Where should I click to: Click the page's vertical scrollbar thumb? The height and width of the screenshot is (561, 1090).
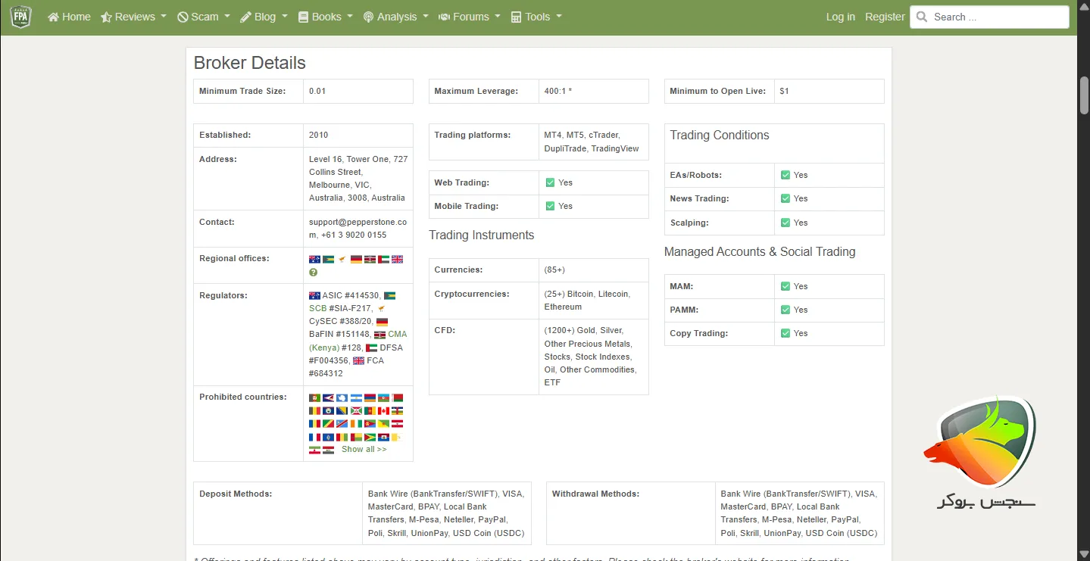pyautogui.click(x=1083, y=95)
